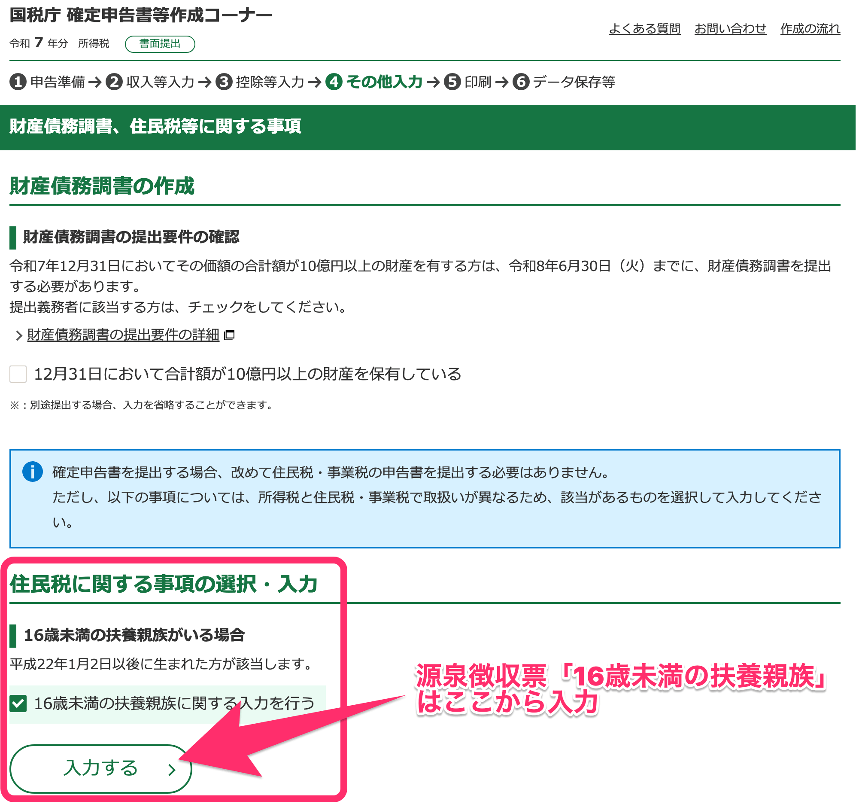856x804 pixels.
Task: Click the step 1 circle icon for 申告準備
Action: click(18, 82)
